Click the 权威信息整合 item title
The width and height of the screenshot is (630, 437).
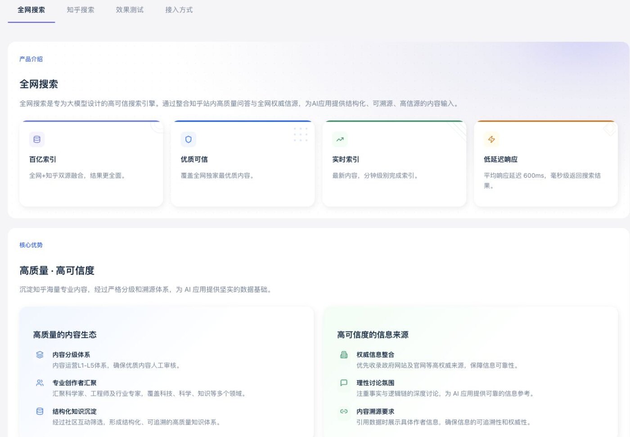point(375,355)
